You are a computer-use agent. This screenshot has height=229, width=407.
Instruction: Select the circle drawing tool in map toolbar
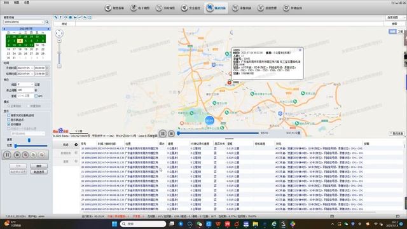[66, 17]
